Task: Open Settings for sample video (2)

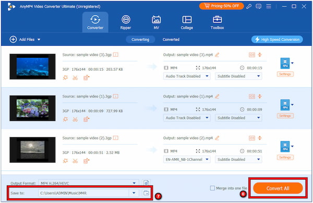Action: (285, 157)
